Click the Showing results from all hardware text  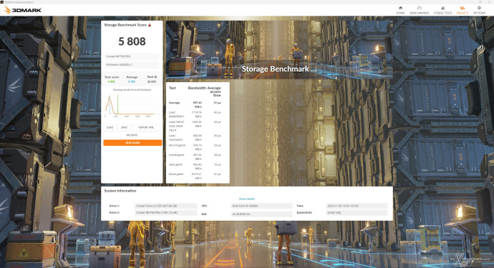coord(132,89)
